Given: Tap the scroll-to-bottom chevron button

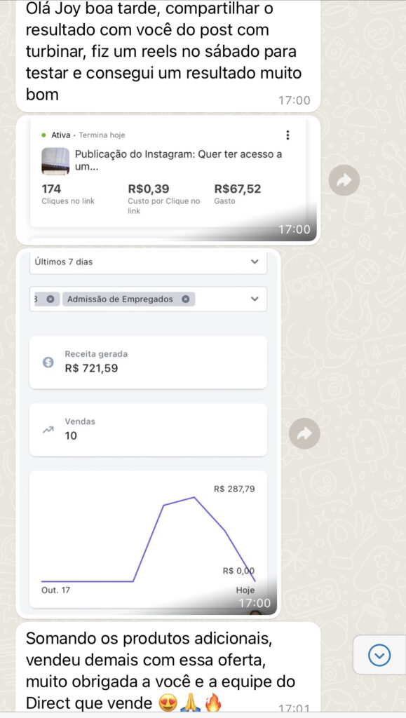Looking at the screenshot, I should 379,656.
